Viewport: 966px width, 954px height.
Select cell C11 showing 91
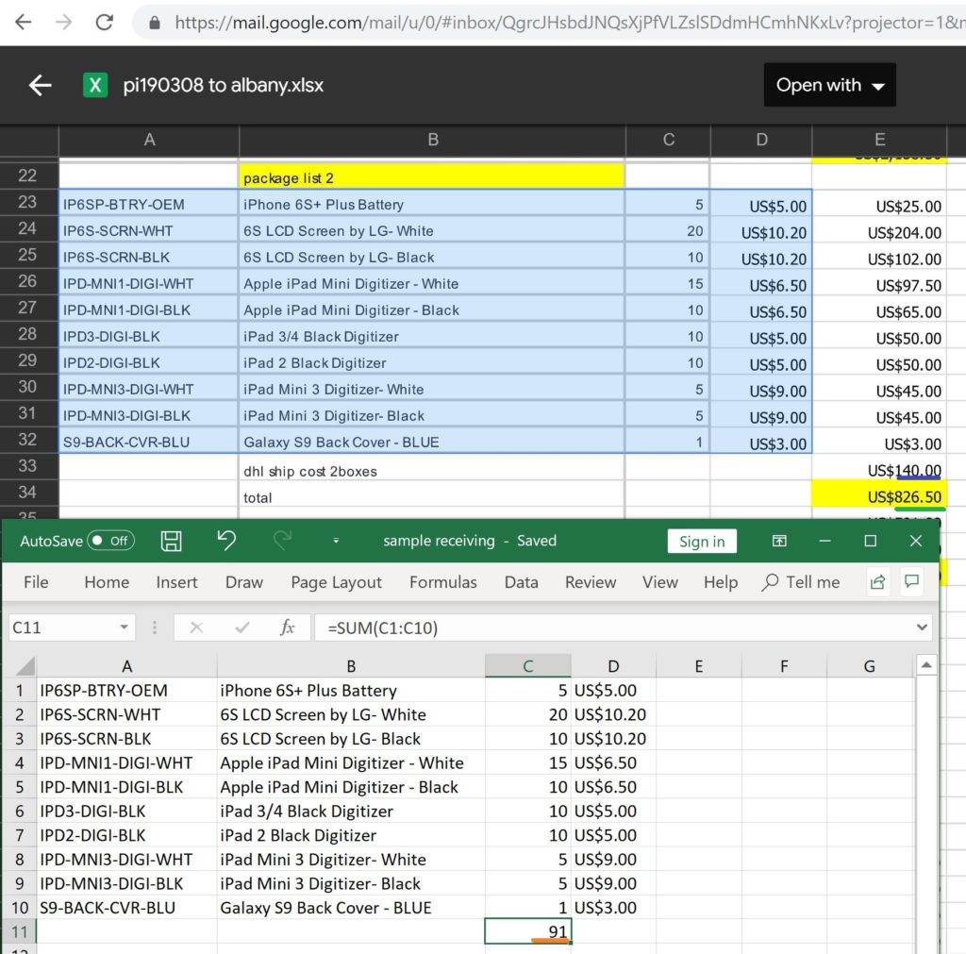[x=528, y=931]
